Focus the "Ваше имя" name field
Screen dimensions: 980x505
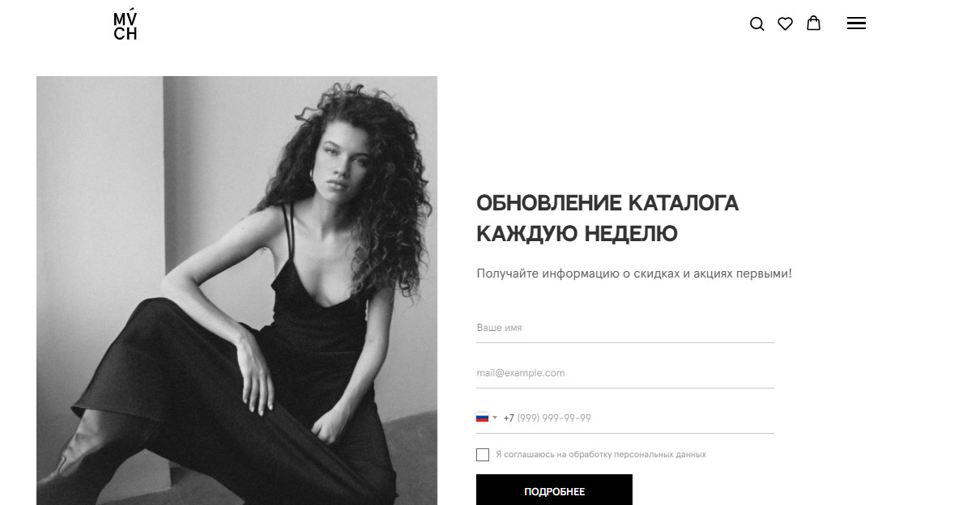pyautogui.click(x=625, y=328)
